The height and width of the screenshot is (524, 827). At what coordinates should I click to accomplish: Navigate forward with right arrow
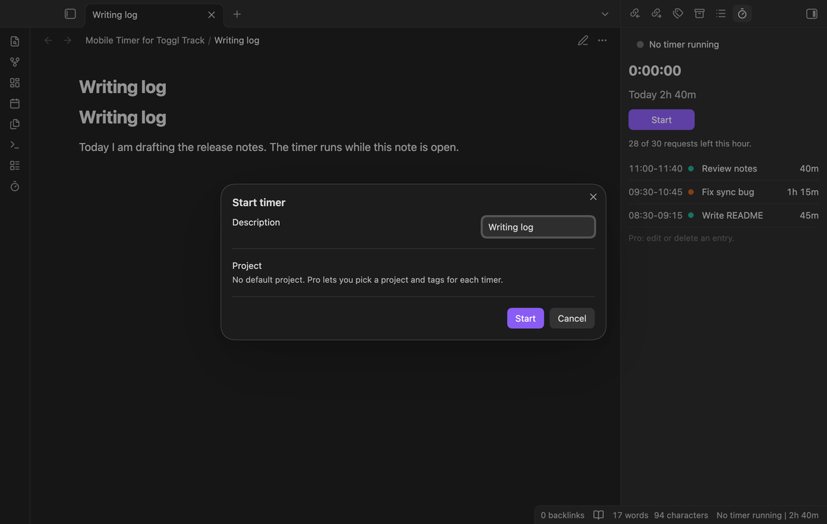click(x=68, y=41)
